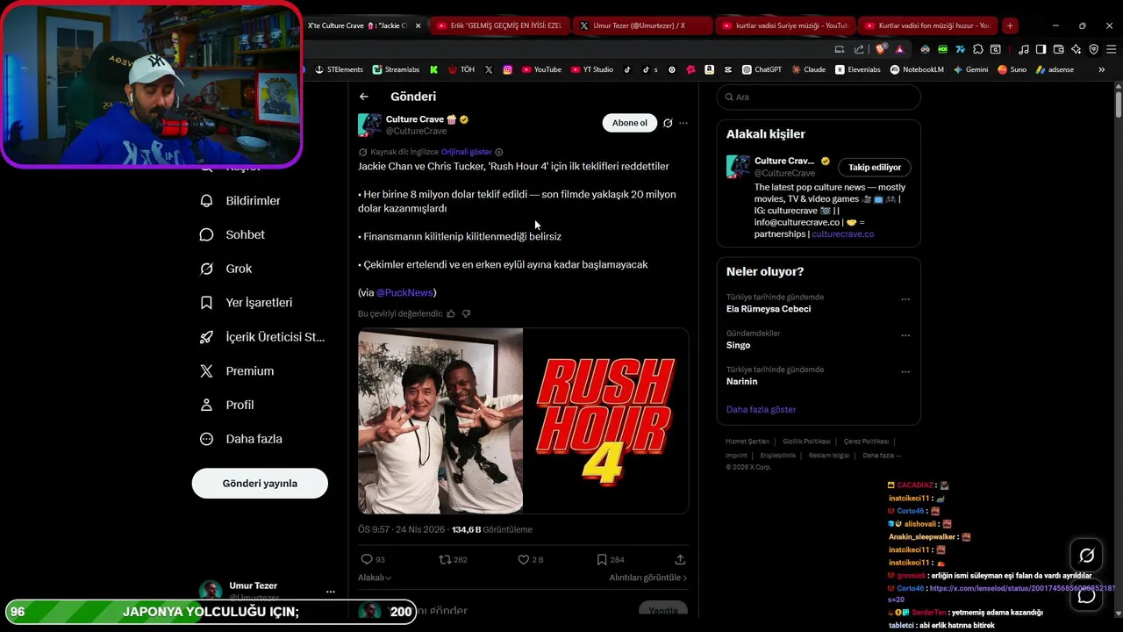Open the post's three-dot more menu

(x=683, y=123)
